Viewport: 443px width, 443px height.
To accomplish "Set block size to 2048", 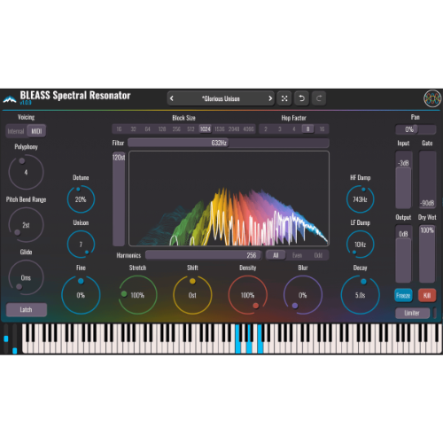I will pos(234,129).
